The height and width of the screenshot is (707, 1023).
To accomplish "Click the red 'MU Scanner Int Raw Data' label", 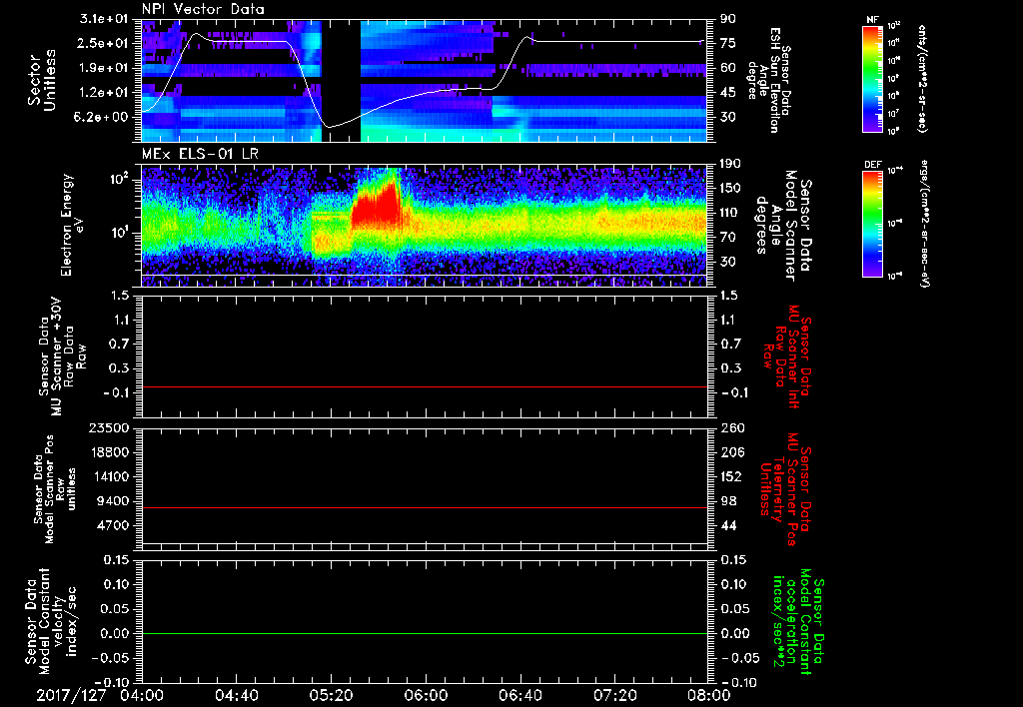I will click(x=787, y=356).
